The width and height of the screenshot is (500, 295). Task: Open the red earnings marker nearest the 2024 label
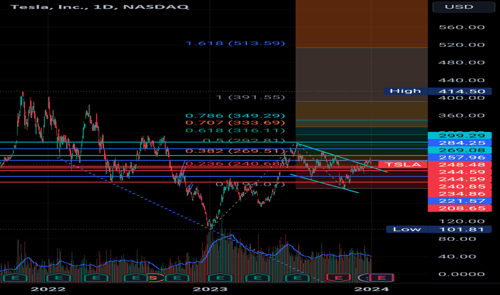point(381,278)
